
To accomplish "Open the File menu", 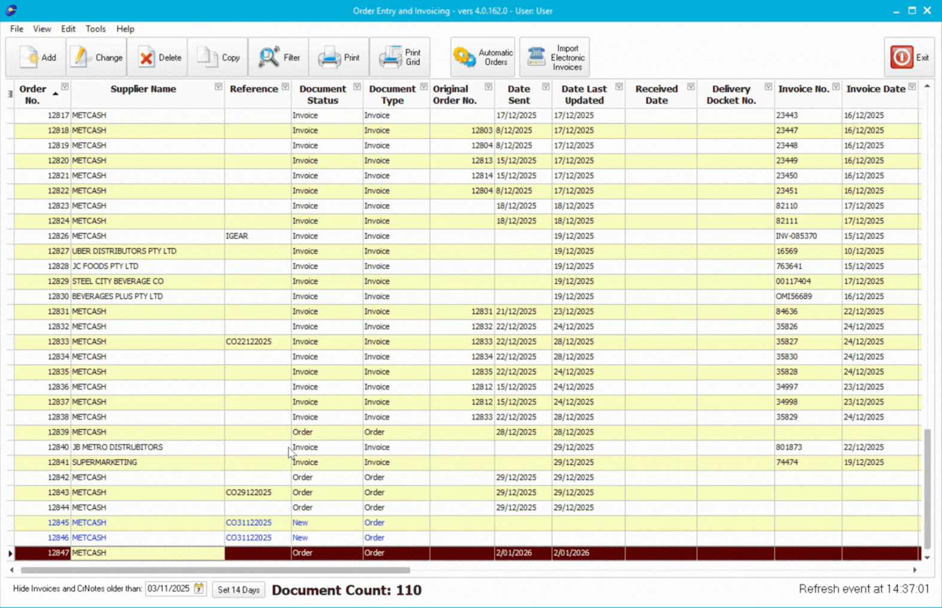I will 16,29.
